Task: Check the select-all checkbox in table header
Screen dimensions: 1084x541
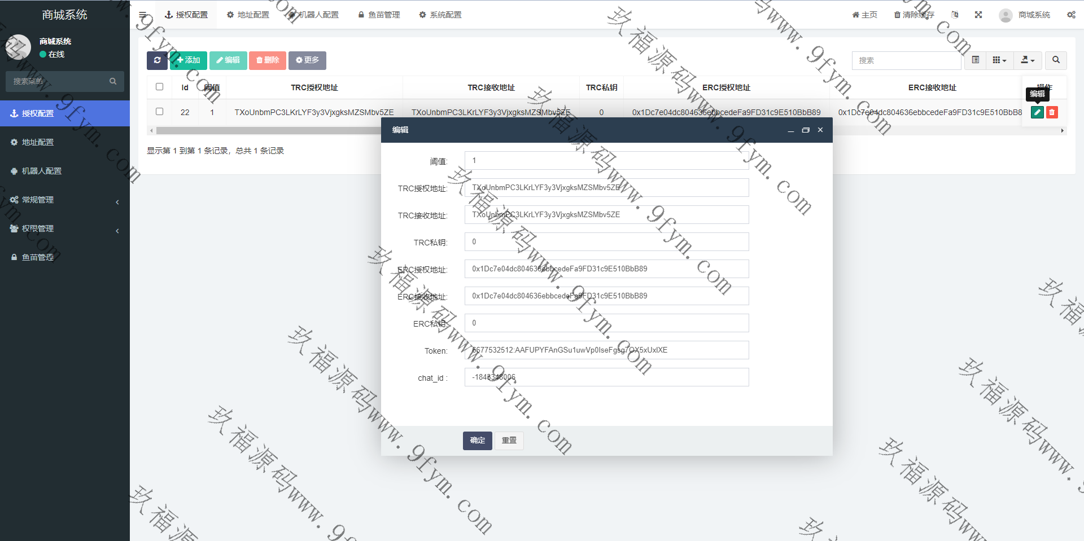Action: 159,87
